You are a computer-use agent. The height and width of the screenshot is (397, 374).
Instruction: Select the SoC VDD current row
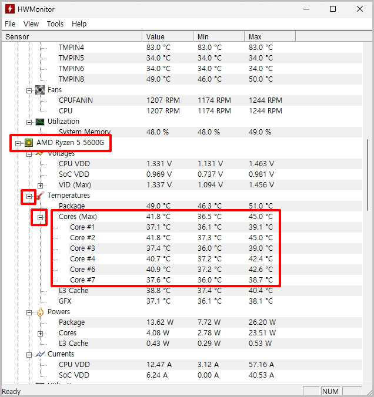[210, 375]
